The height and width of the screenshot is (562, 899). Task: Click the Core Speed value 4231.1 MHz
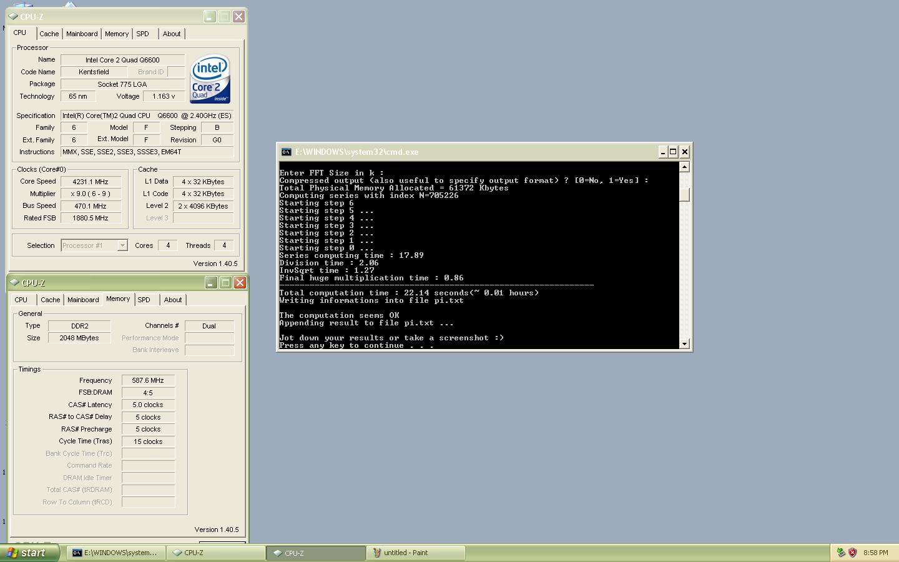pos(91,182)
